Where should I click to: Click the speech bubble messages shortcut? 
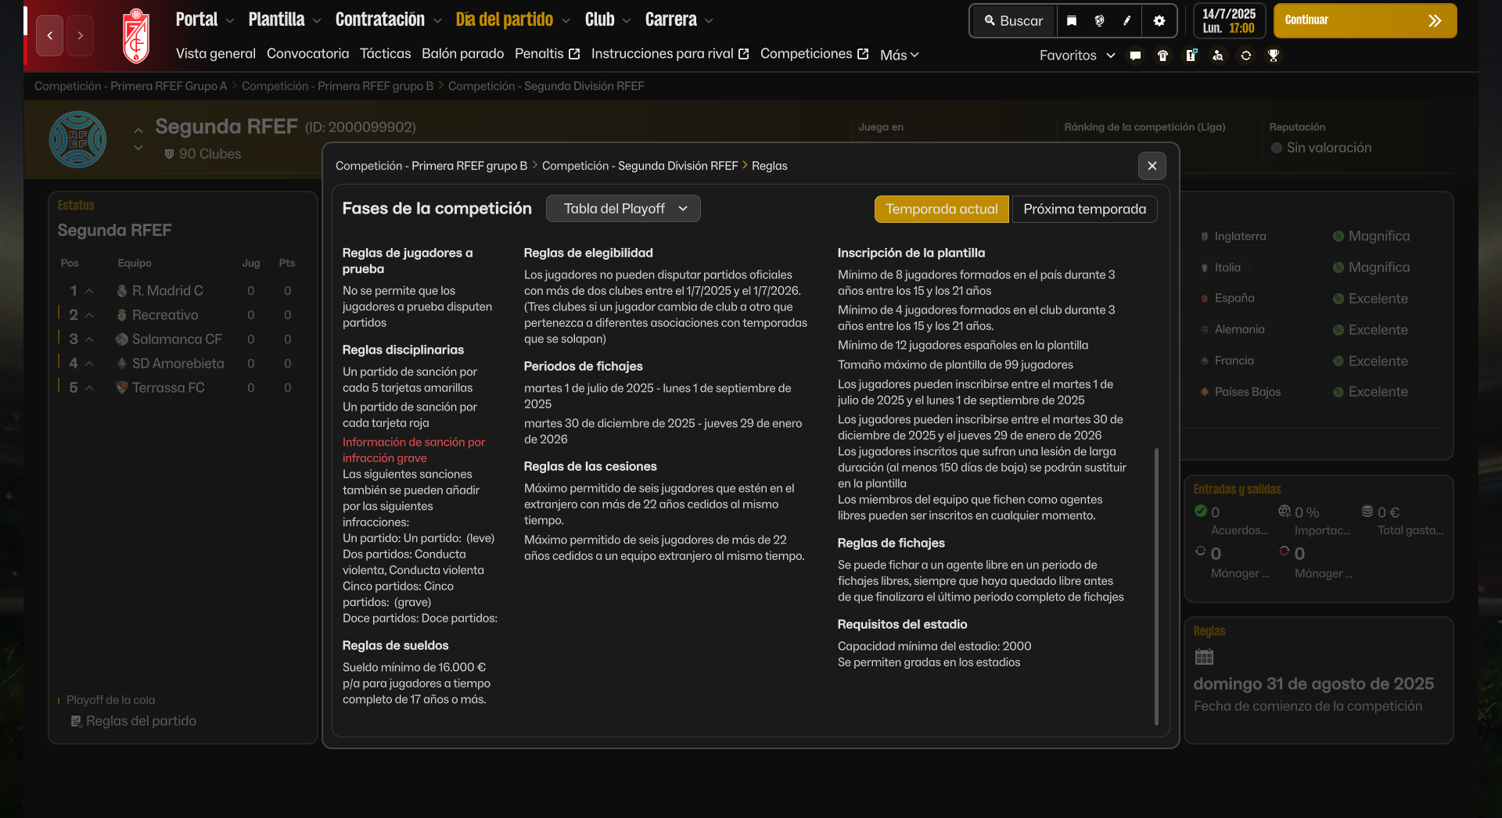pos(1135,56)
